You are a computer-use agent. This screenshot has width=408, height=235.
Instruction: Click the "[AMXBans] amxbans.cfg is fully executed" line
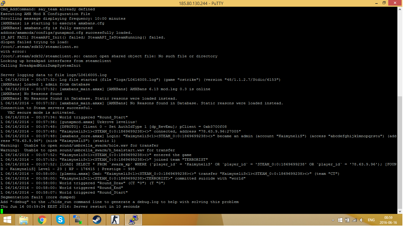(x=46, y=28)
